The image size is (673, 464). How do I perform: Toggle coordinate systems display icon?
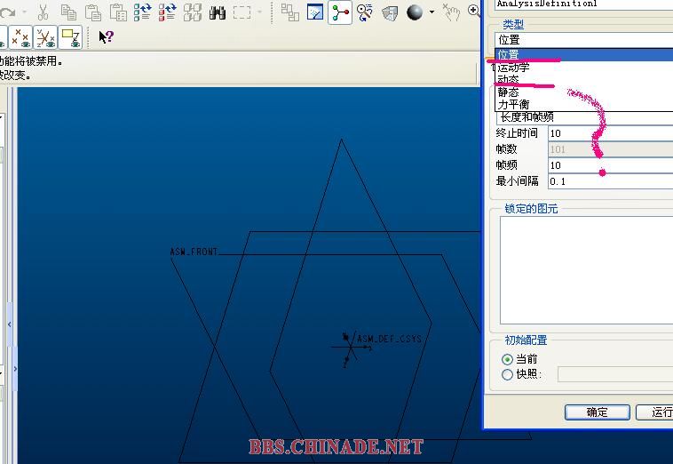(x=45, y=37)
